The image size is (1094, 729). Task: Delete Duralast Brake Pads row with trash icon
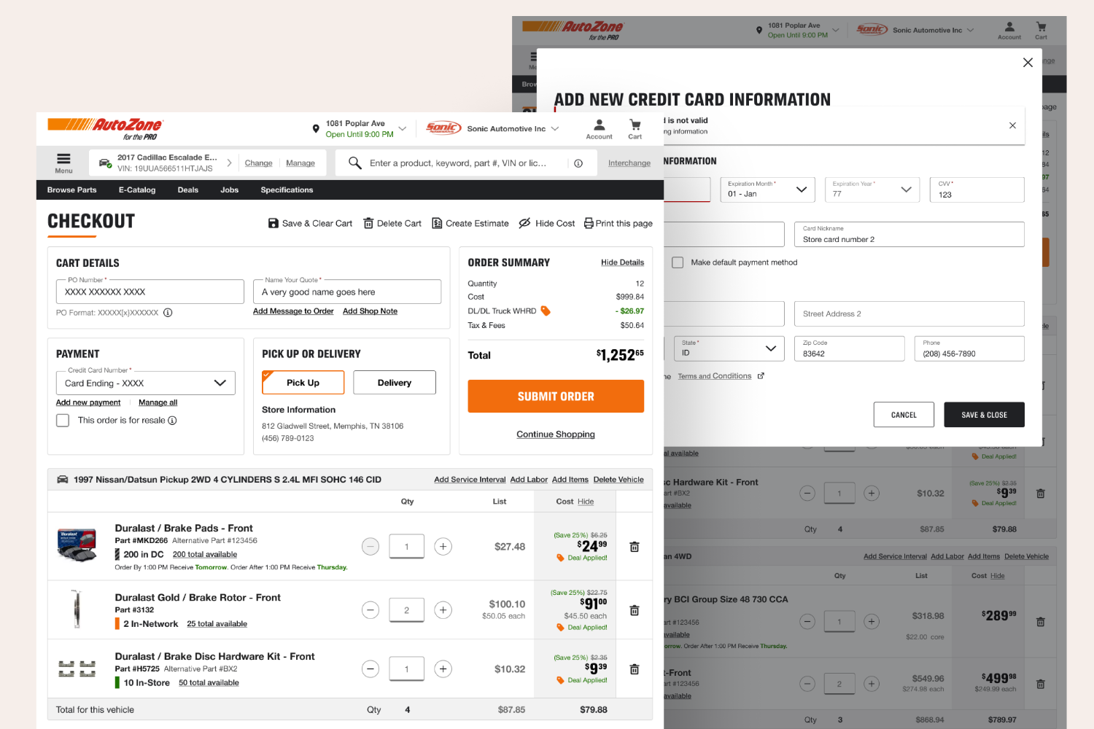coord(635,547)
